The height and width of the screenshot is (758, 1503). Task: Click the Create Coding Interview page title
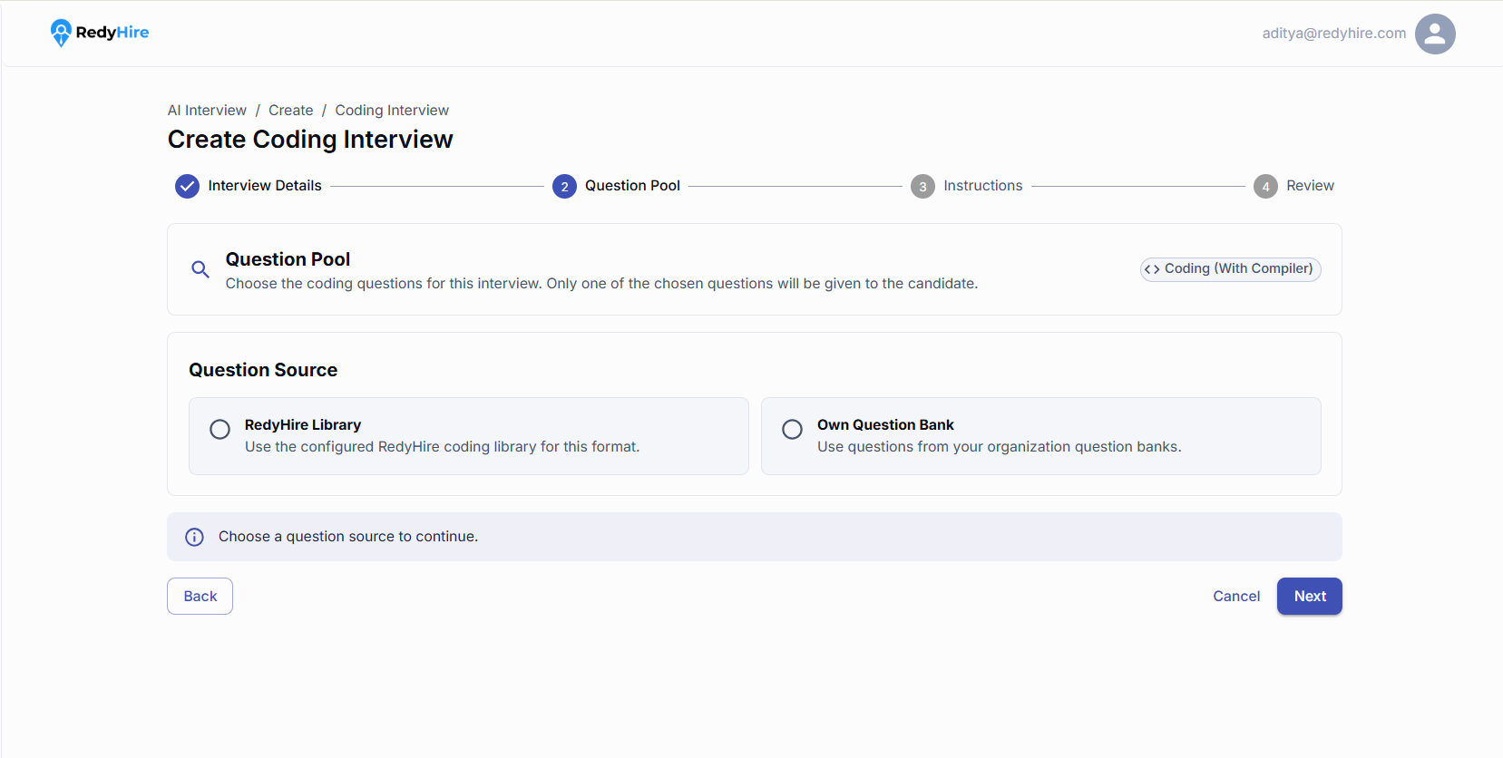(x=310, y=140)
